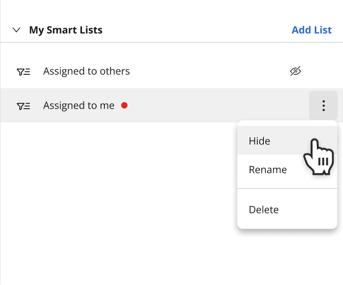Click the separator line above Delete
Screen dimensions: 343x285
click(287, 188)
